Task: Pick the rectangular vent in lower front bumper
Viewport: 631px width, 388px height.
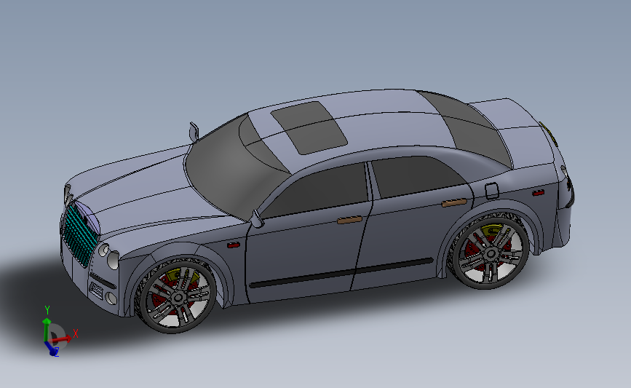Action: pos(97,289)
